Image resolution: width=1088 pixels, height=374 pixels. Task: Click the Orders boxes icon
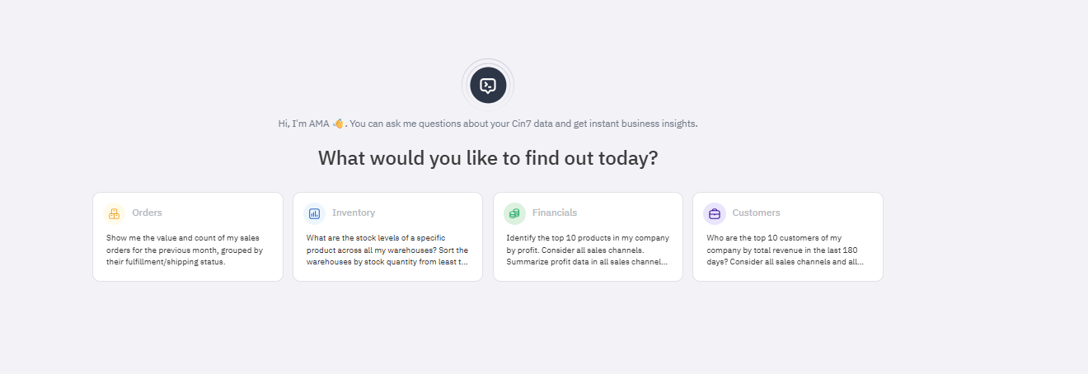tap(115, 213)
